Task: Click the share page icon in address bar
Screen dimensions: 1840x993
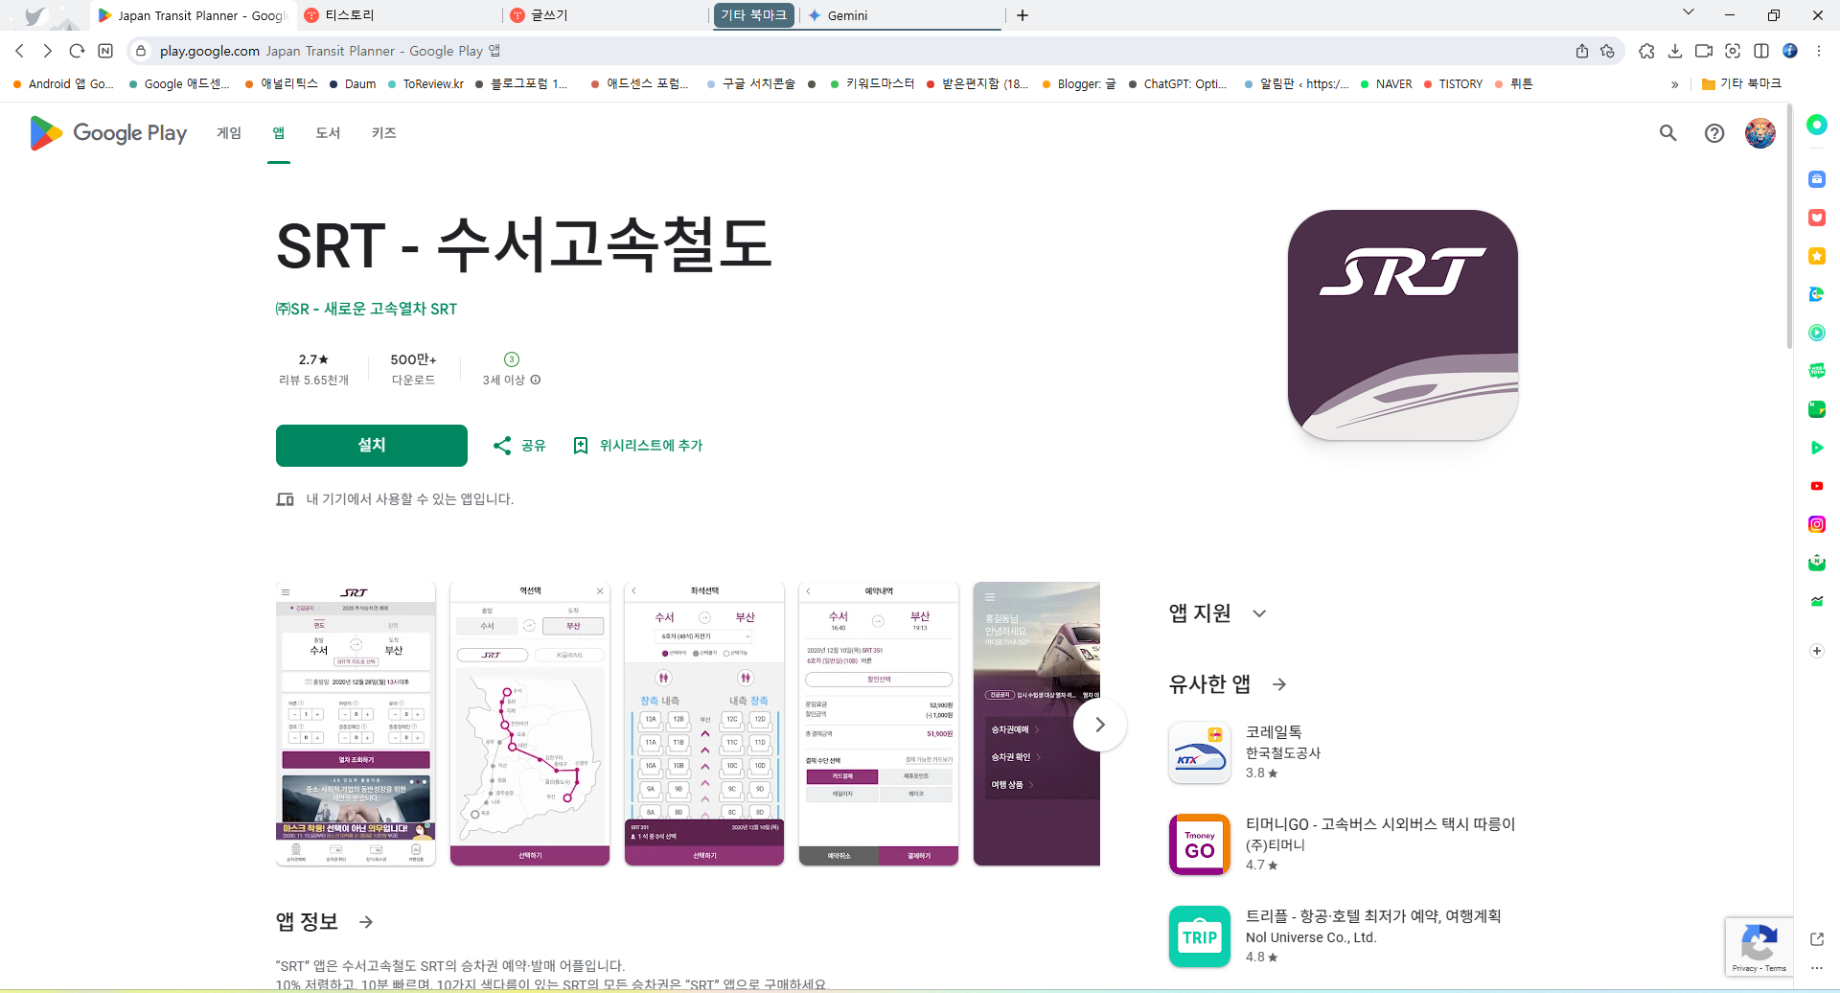Action: coord(1582,51)
